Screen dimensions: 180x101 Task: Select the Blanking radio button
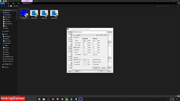click(x=74, y=50)
